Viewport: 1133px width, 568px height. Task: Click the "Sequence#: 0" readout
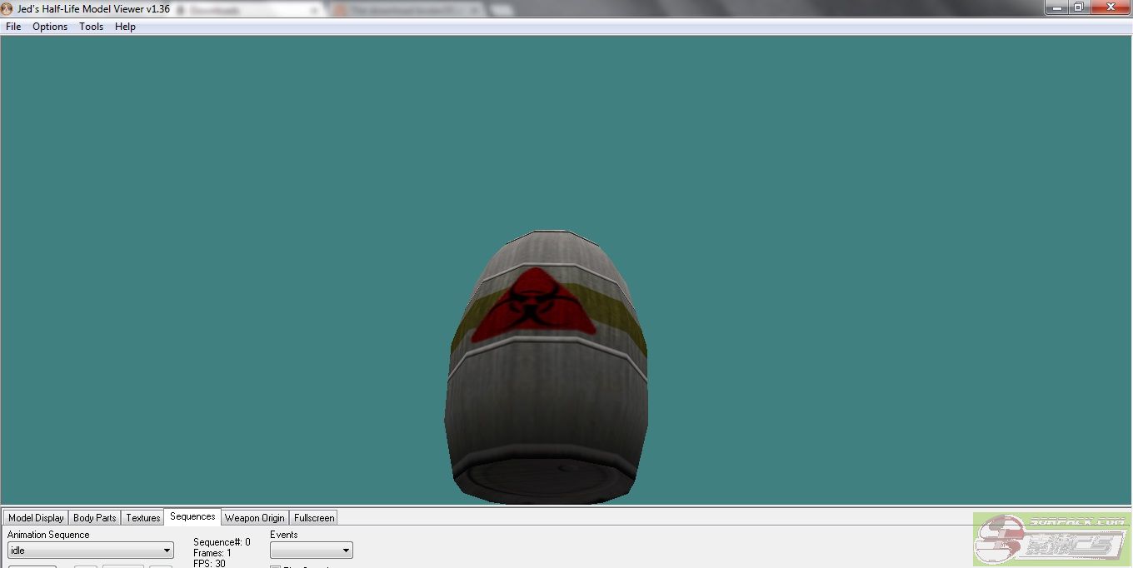pos(222,542)
